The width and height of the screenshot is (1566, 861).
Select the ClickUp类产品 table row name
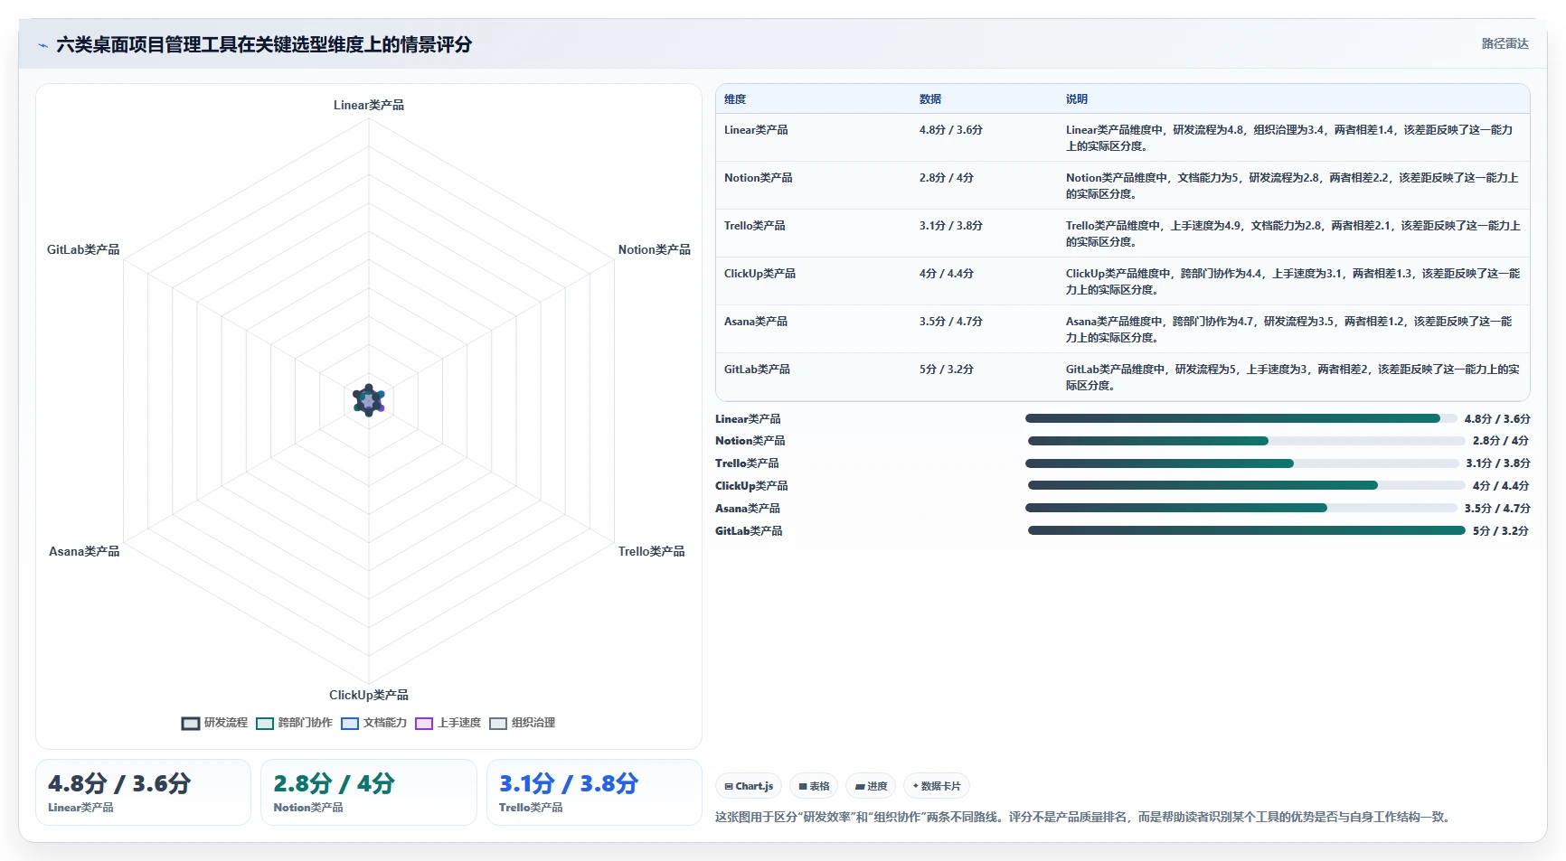pyautogui.click(x=759, y=274)
